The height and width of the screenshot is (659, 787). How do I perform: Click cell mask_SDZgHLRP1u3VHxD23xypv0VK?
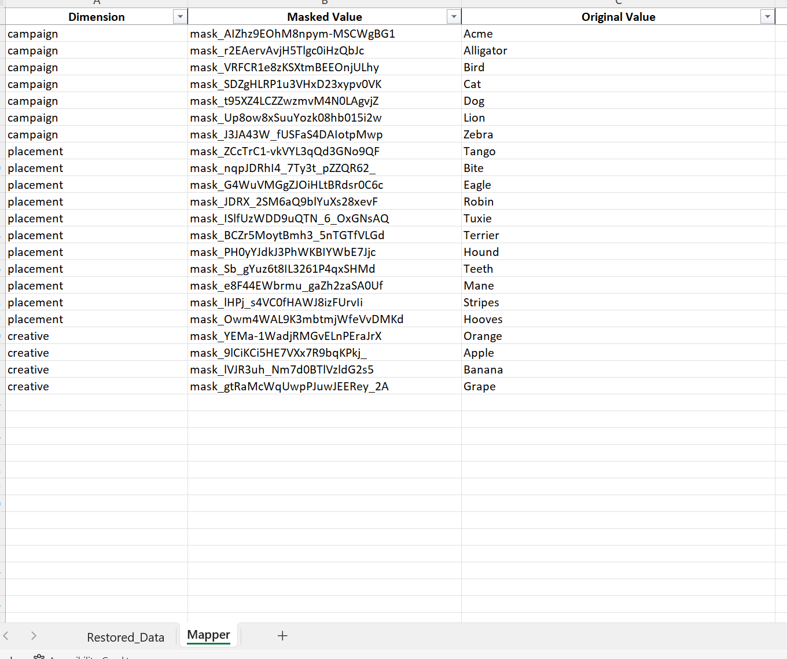325,84
